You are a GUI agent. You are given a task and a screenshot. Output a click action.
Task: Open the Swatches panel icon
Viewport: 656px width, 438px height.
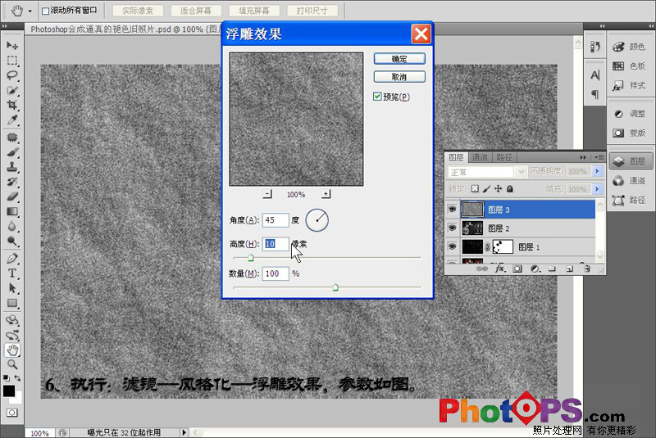(x=618, y=66)
